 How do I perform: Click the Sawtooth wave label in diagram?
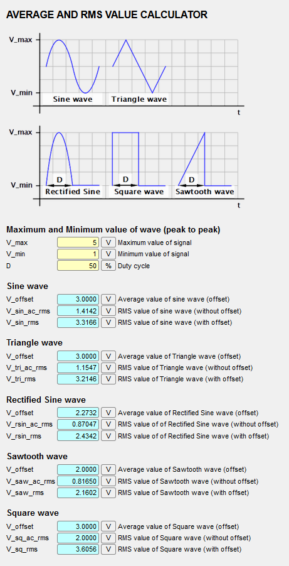pos(204,192)
